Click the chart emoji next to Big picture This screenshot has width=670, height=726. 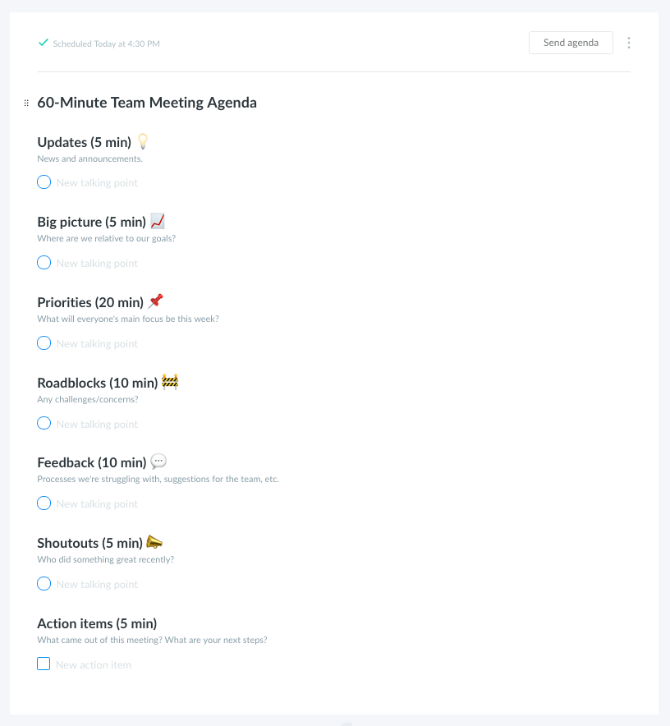[158, 221]
